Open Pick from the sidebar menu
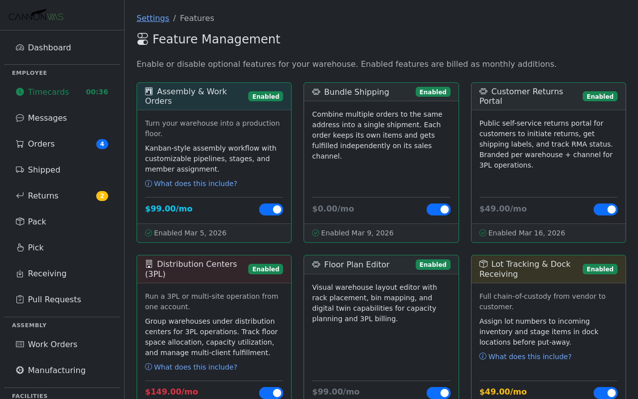The height and width of the screenshot is (399, 638). 36,248
